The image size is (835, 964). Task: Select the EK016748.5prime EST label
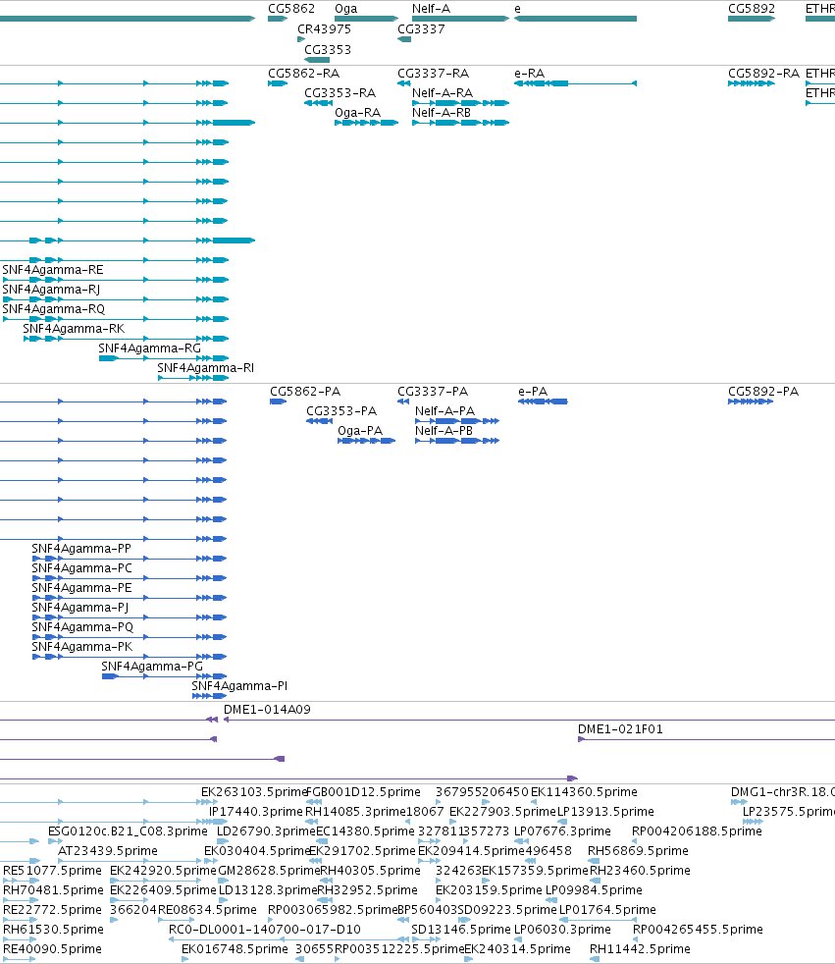click(235, 949)
